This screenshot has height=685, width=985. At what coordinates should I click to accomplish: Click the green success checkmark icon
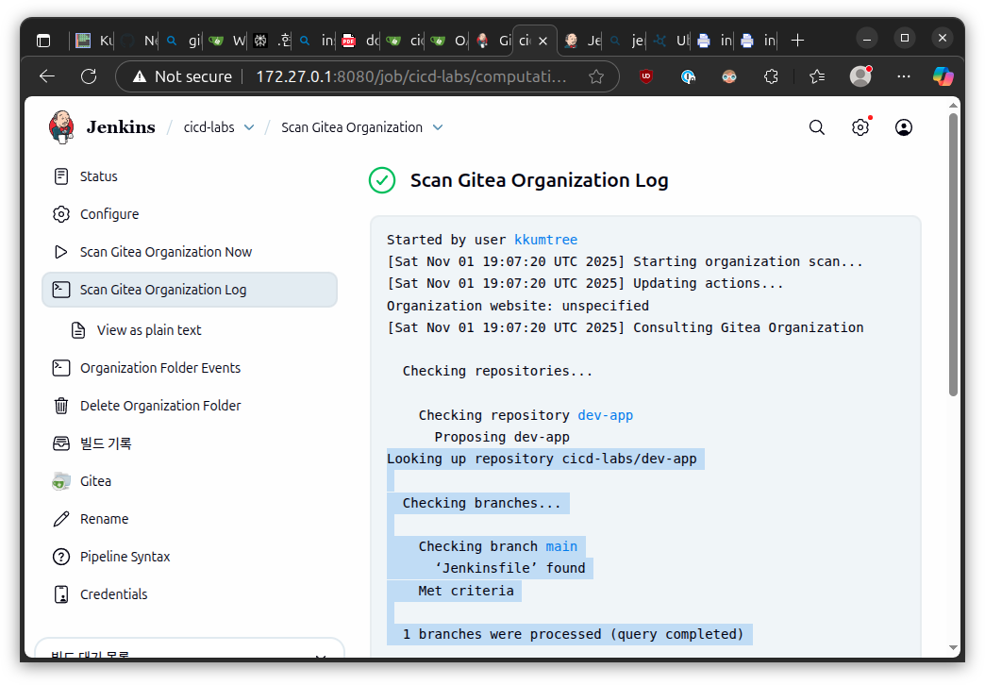pos(382,180)
